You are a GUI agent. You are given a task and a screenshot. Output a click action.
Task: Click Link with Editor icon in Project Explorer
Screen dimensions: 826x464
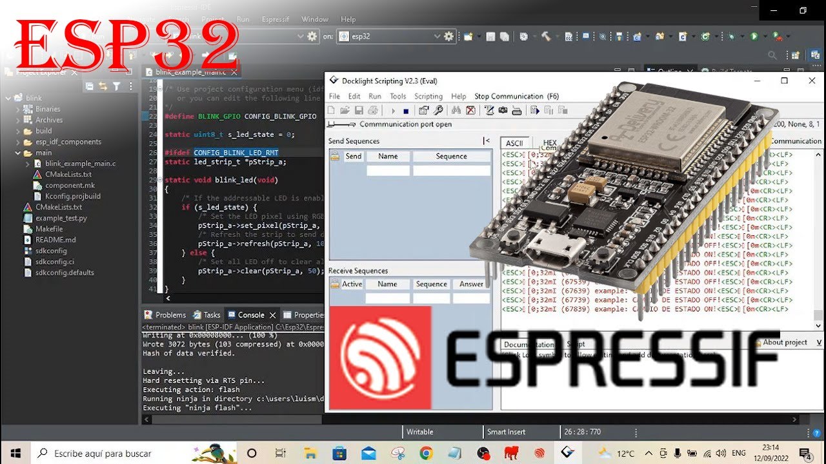(103, 86)
